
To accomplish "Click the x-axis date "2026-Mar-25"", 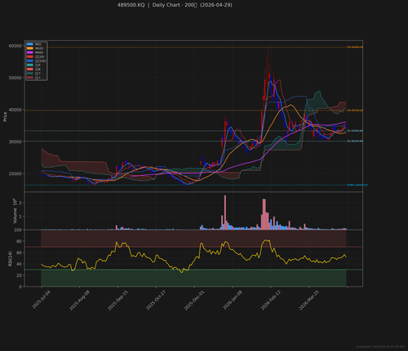I will [x=309, y=300].
